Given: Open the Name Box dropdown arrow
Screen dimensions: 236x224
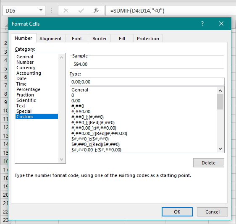Looking at the screenshot, I should pyautogui.click(x=41, y=10).
